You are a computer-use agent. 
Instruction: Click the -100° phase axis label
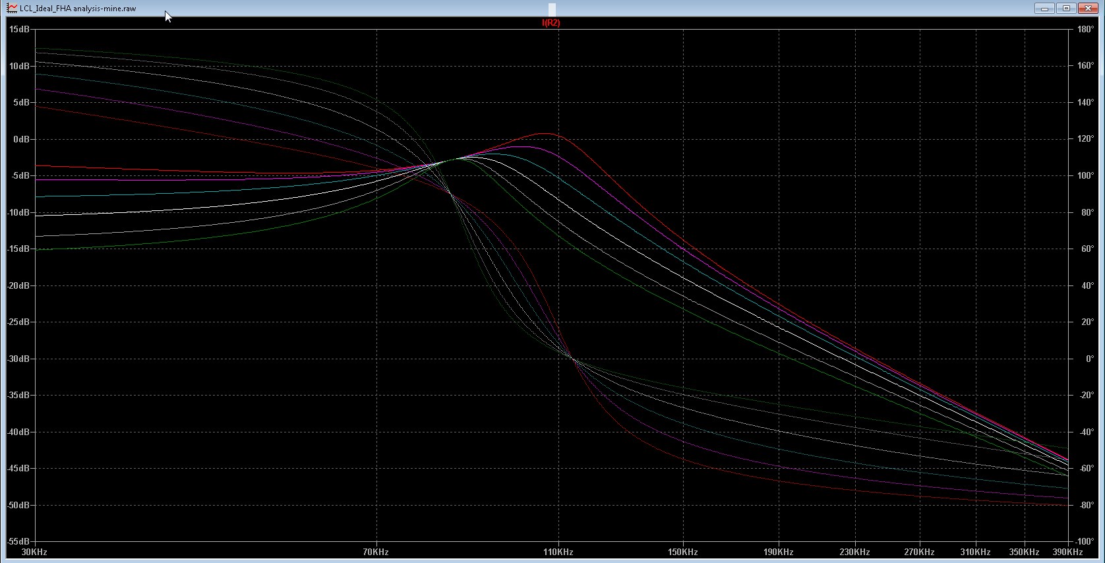coord(1084,541)
